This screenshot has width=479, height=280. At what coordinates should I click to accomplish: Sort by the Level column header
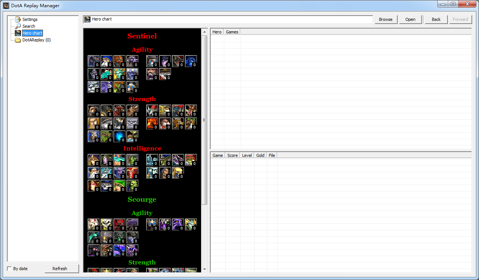point(247,155)
